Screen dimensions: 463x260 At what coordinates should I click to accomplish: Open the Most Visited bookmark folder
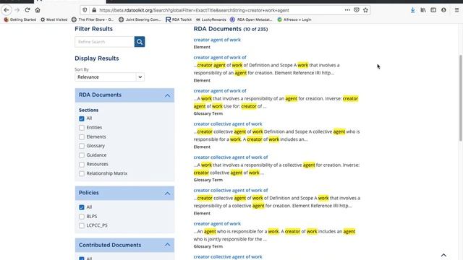54,19
